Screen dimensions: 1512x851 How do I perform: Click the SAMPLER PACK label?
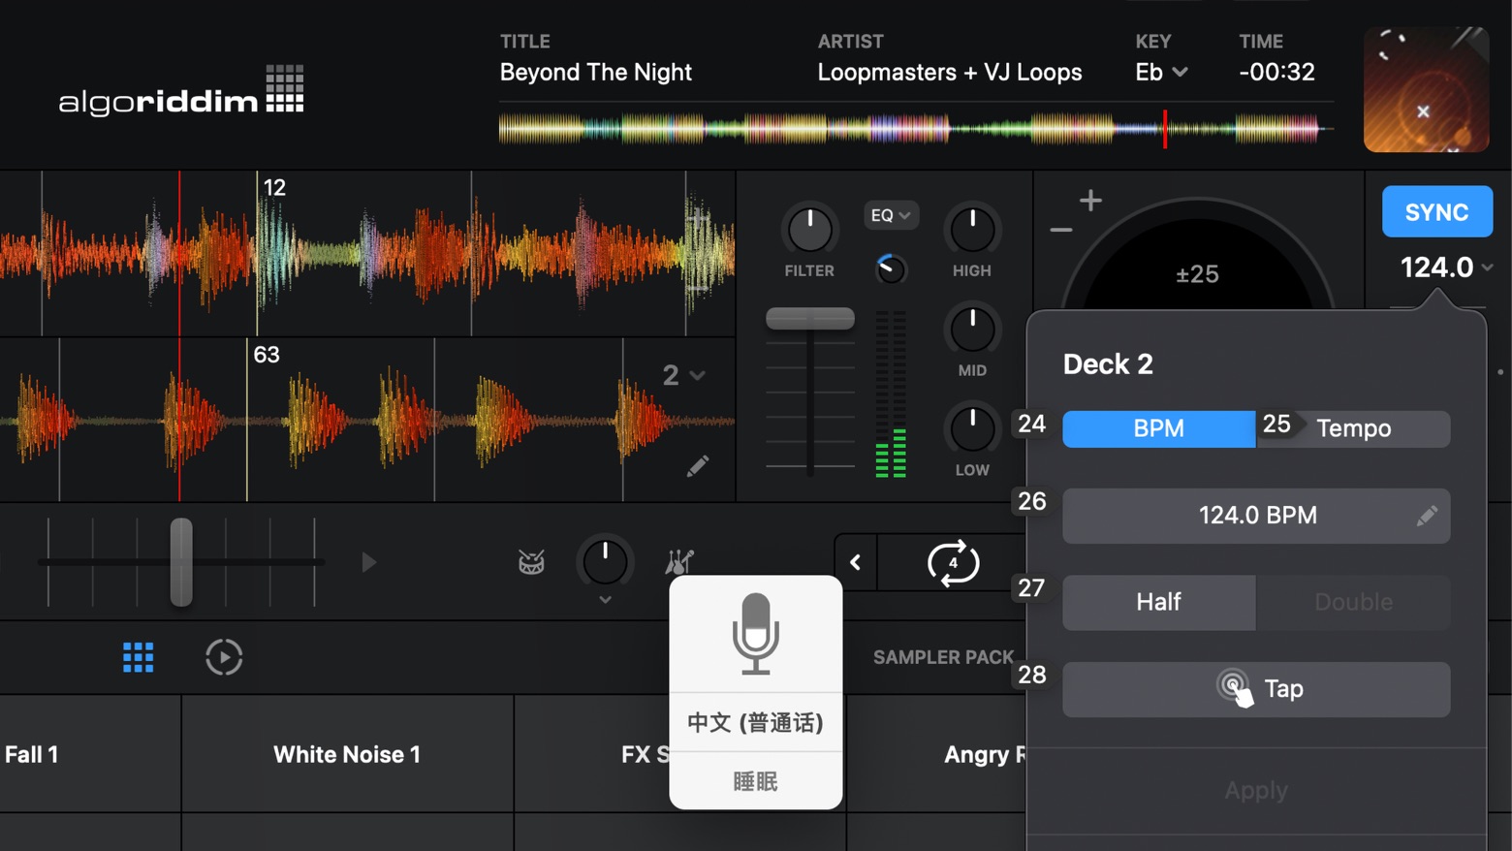tap(943, 657)
